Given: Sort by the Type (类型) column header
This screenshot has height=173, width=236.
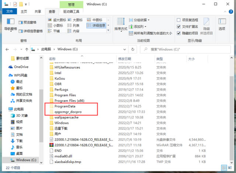Looking at the screenshot, I should pos(160,59).
